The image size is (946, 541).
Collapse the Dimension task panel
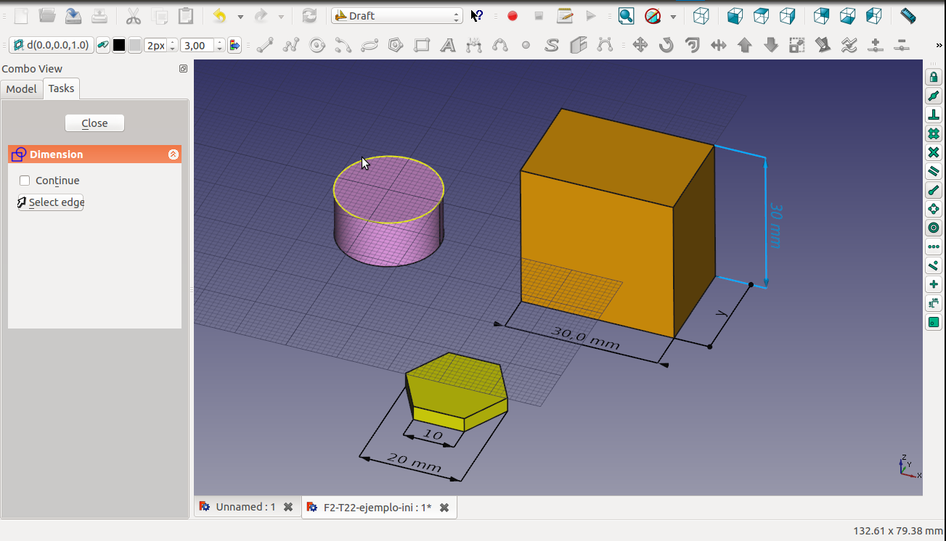point(174,154)
